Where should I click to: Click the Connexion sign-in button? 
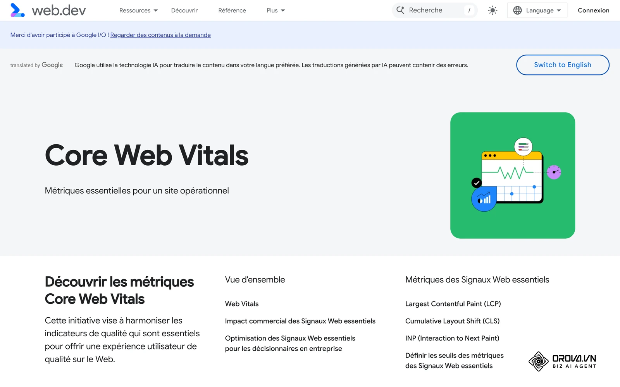pos(593,10)
